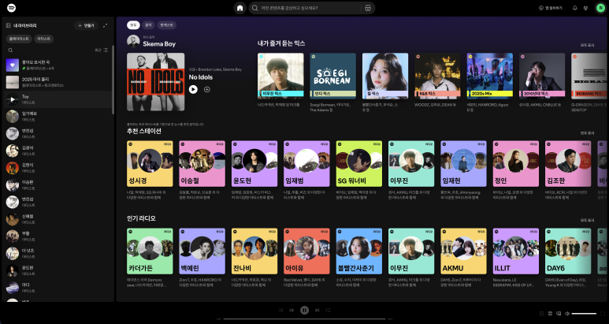Filter library by 플레이리스트 chip
This screenshot has width=609, height=324.
pos(19,39)
